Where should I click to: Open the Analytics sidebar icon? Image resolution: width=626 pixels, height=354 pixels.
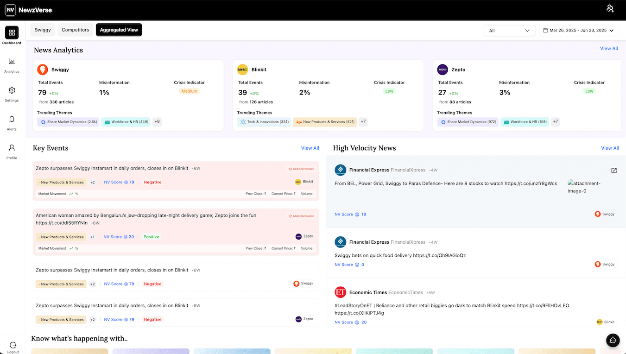pos(12,61)
